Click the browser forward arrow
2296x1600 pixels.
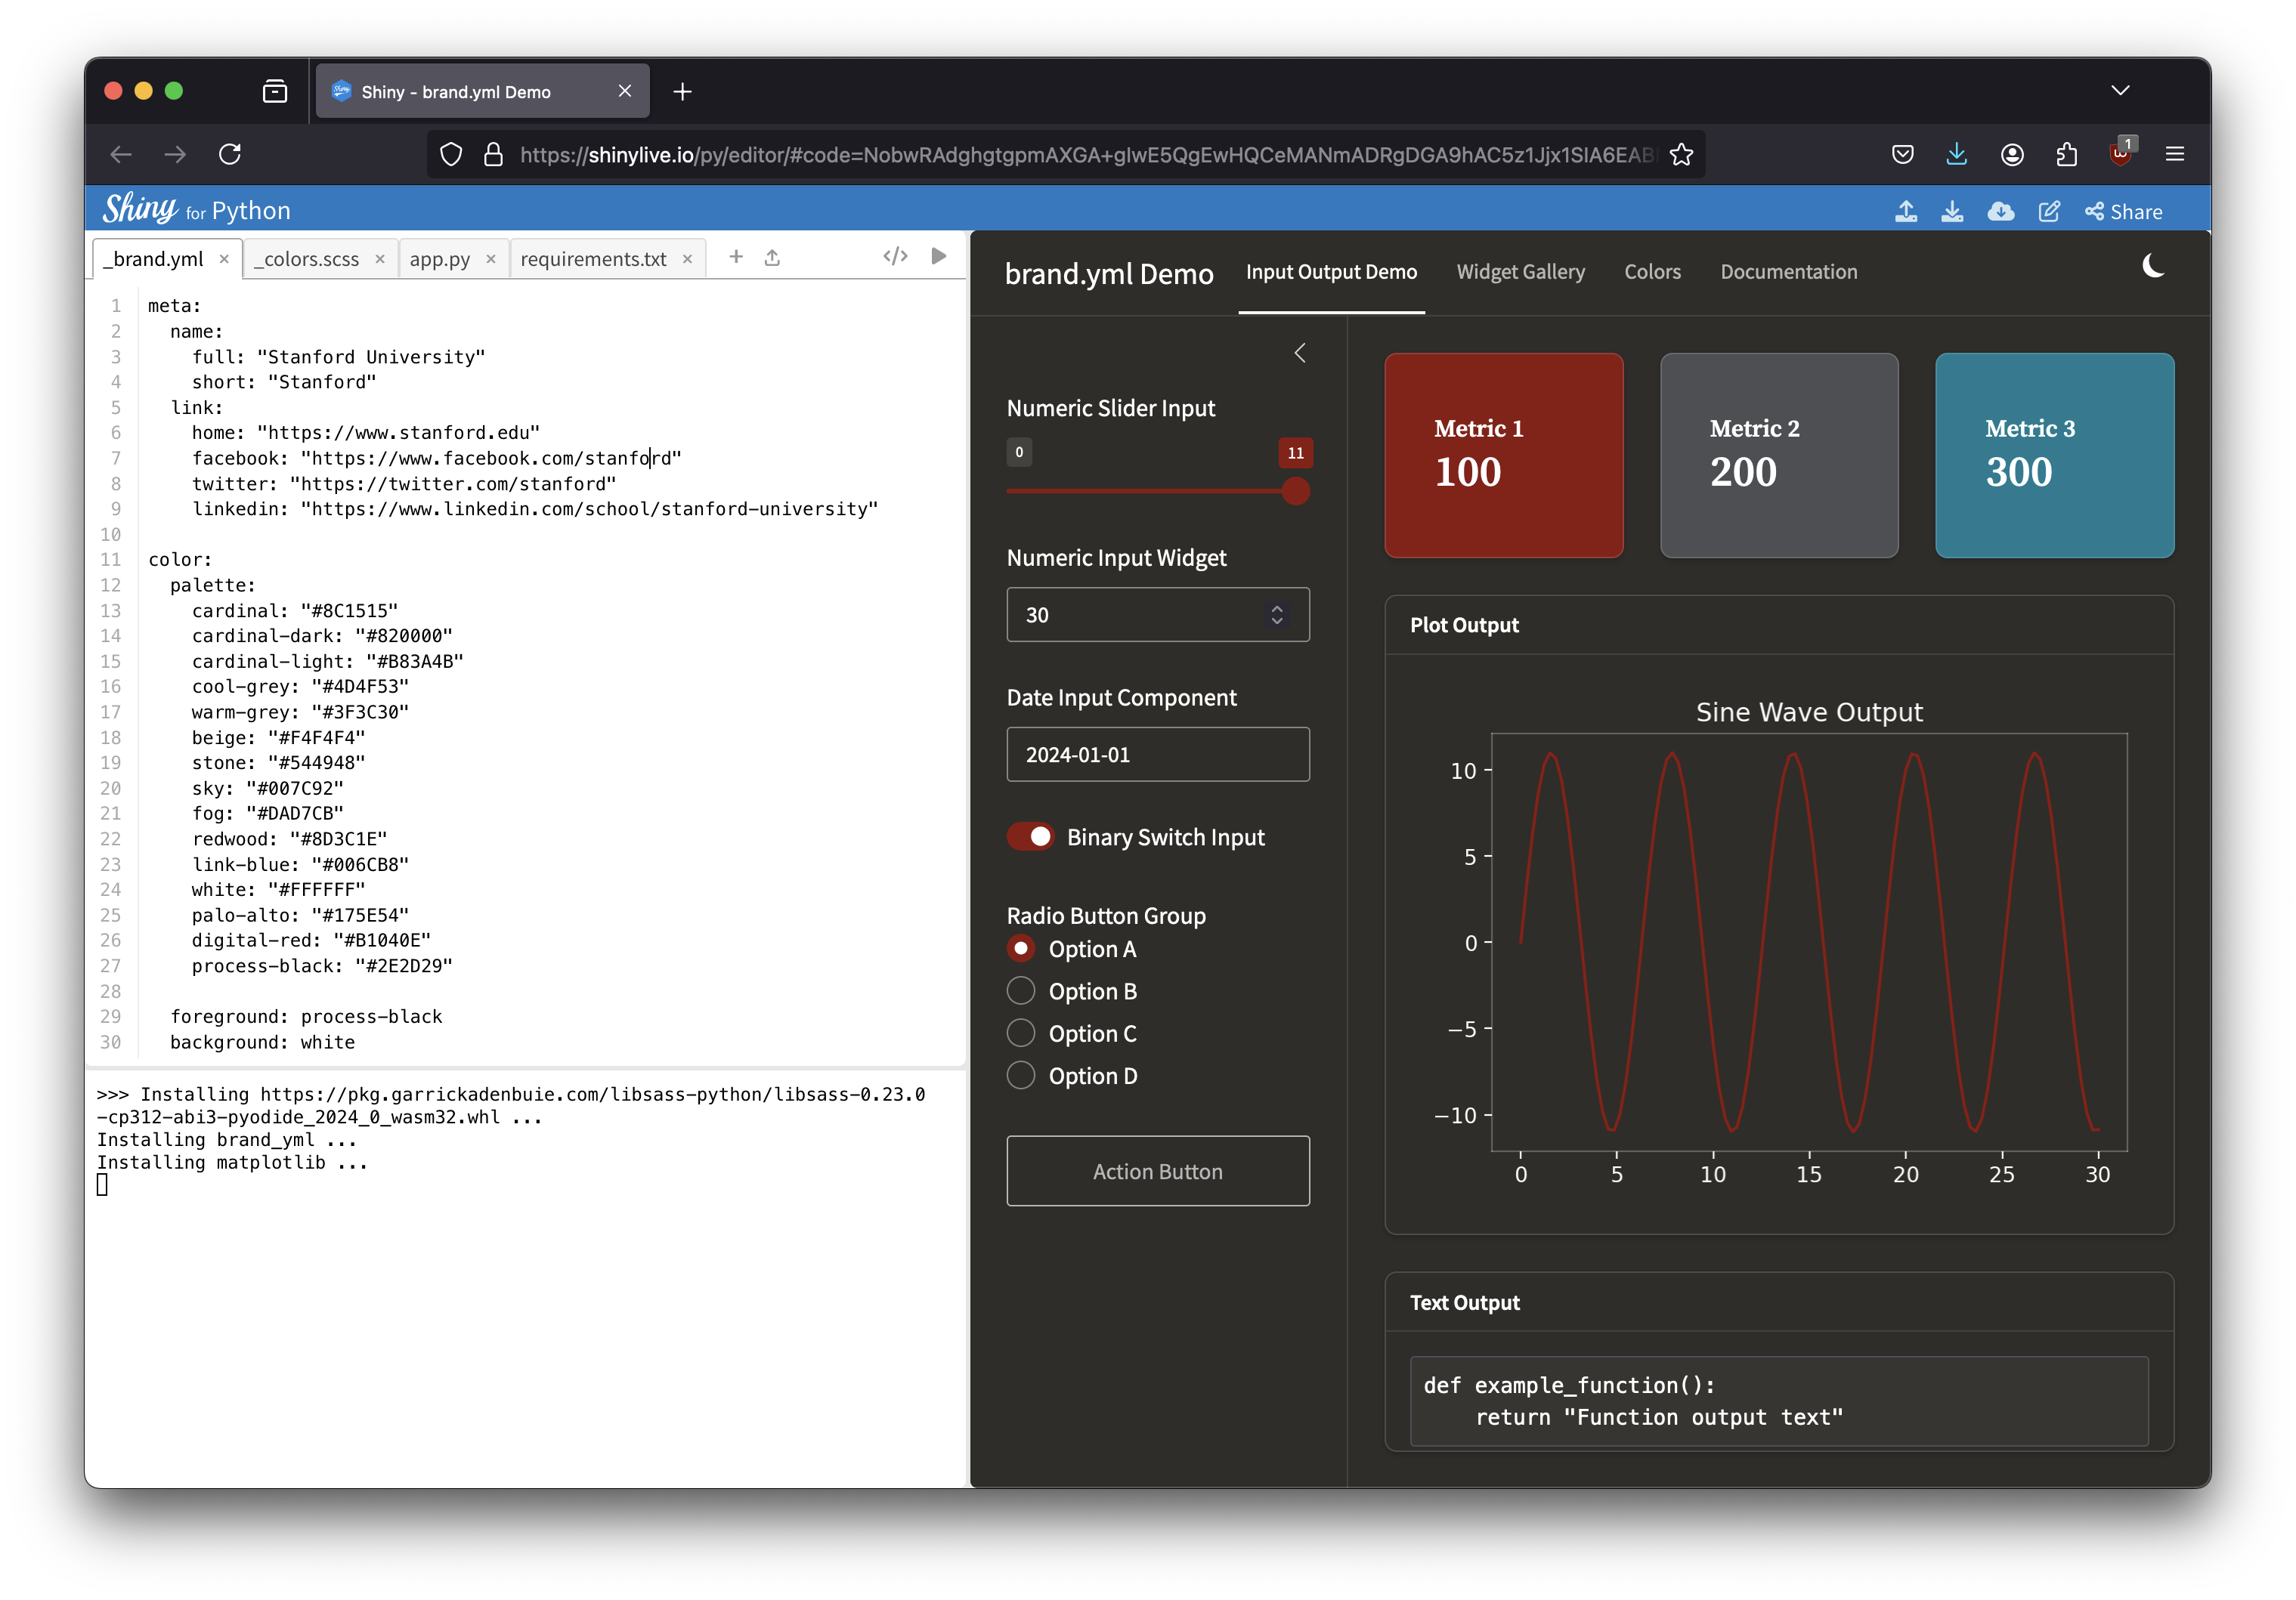point(175,154)
